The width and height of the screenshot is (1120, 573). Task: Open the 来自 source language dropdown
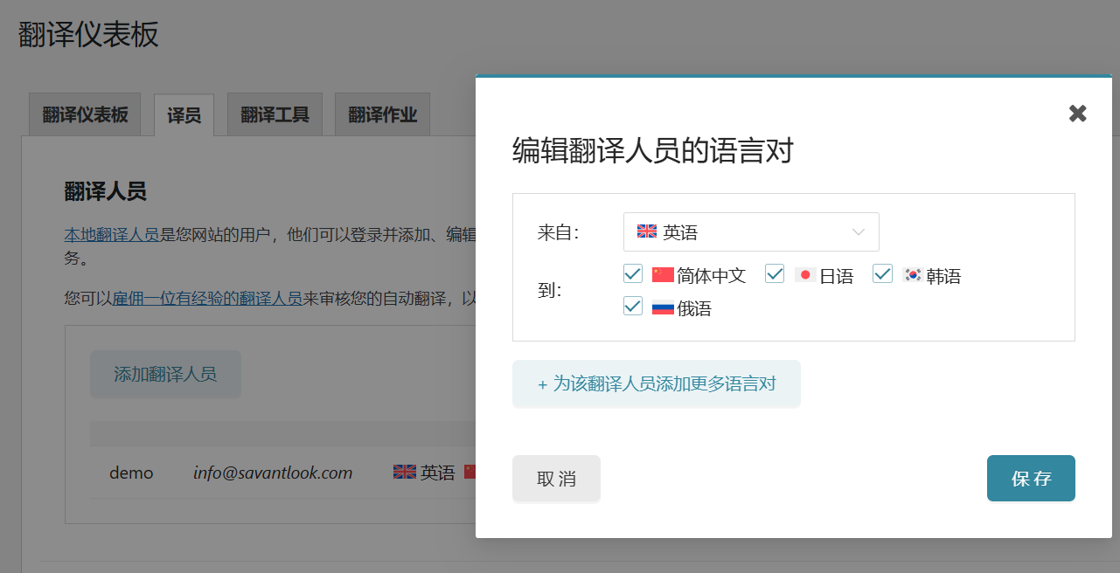pyautogui.click(x=750, y=232)
